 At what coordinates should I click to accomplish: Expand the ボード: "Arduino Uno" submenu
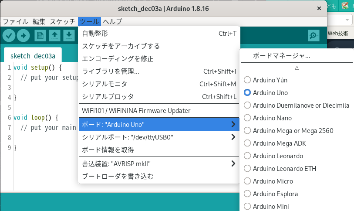[158, 125]
